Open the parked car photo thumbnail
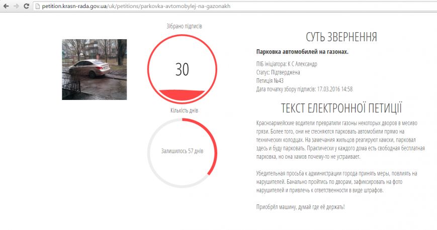437x230 pixels. pyautogui.click(x=94, y=69)
